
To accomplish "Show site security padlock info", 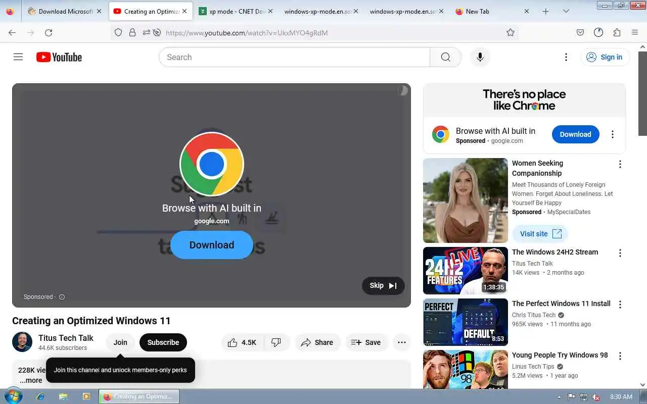I will 132,32.
